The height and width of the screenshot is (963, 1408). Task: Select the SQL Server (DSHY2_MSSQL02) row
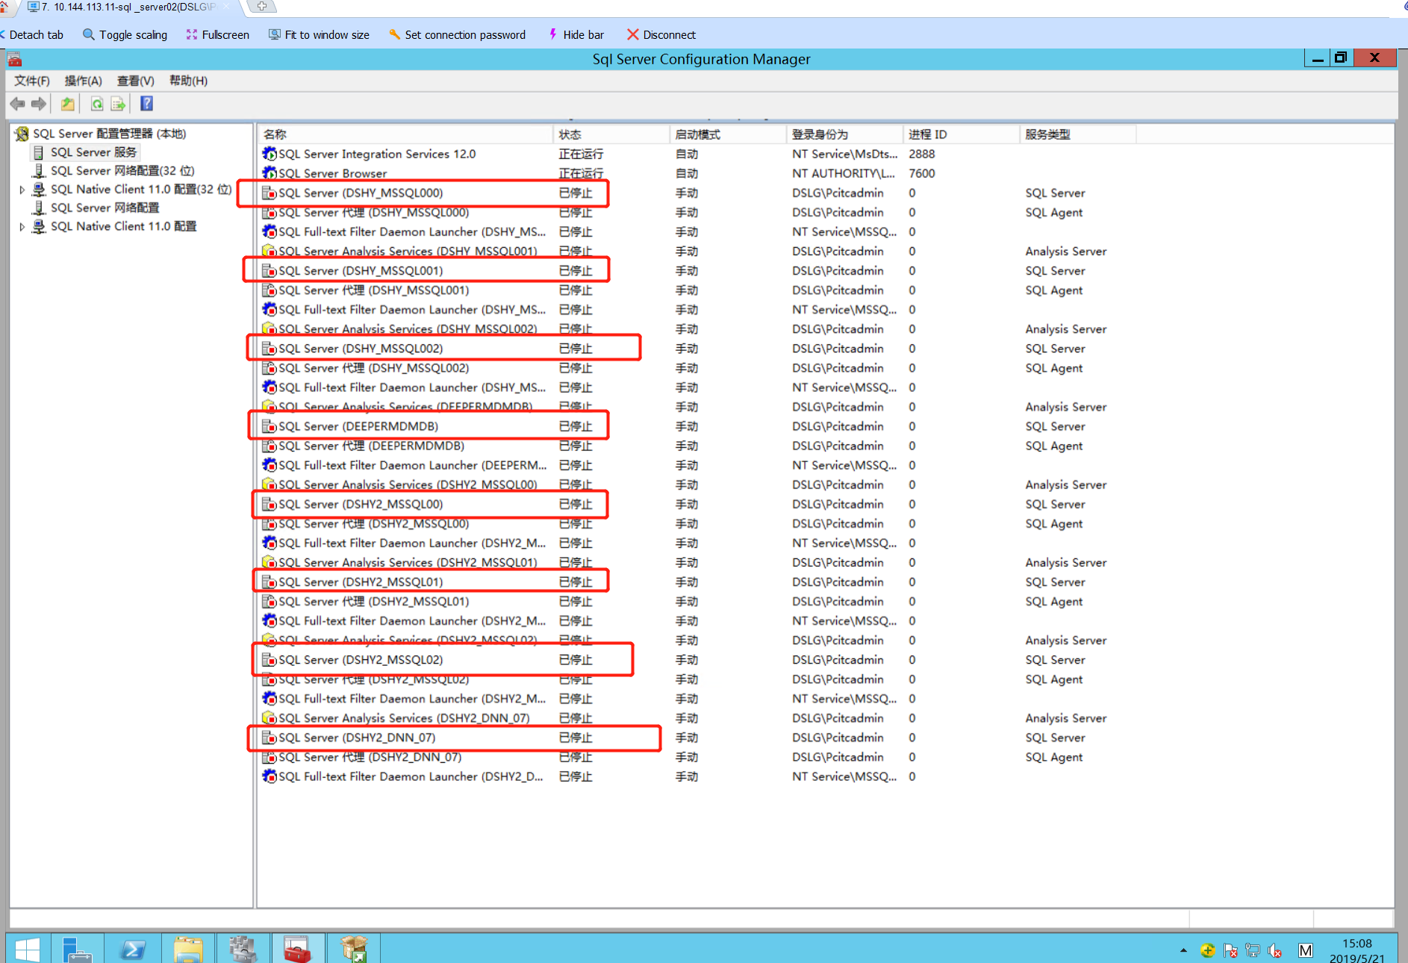pyautogui.click(x=697, y=660)
